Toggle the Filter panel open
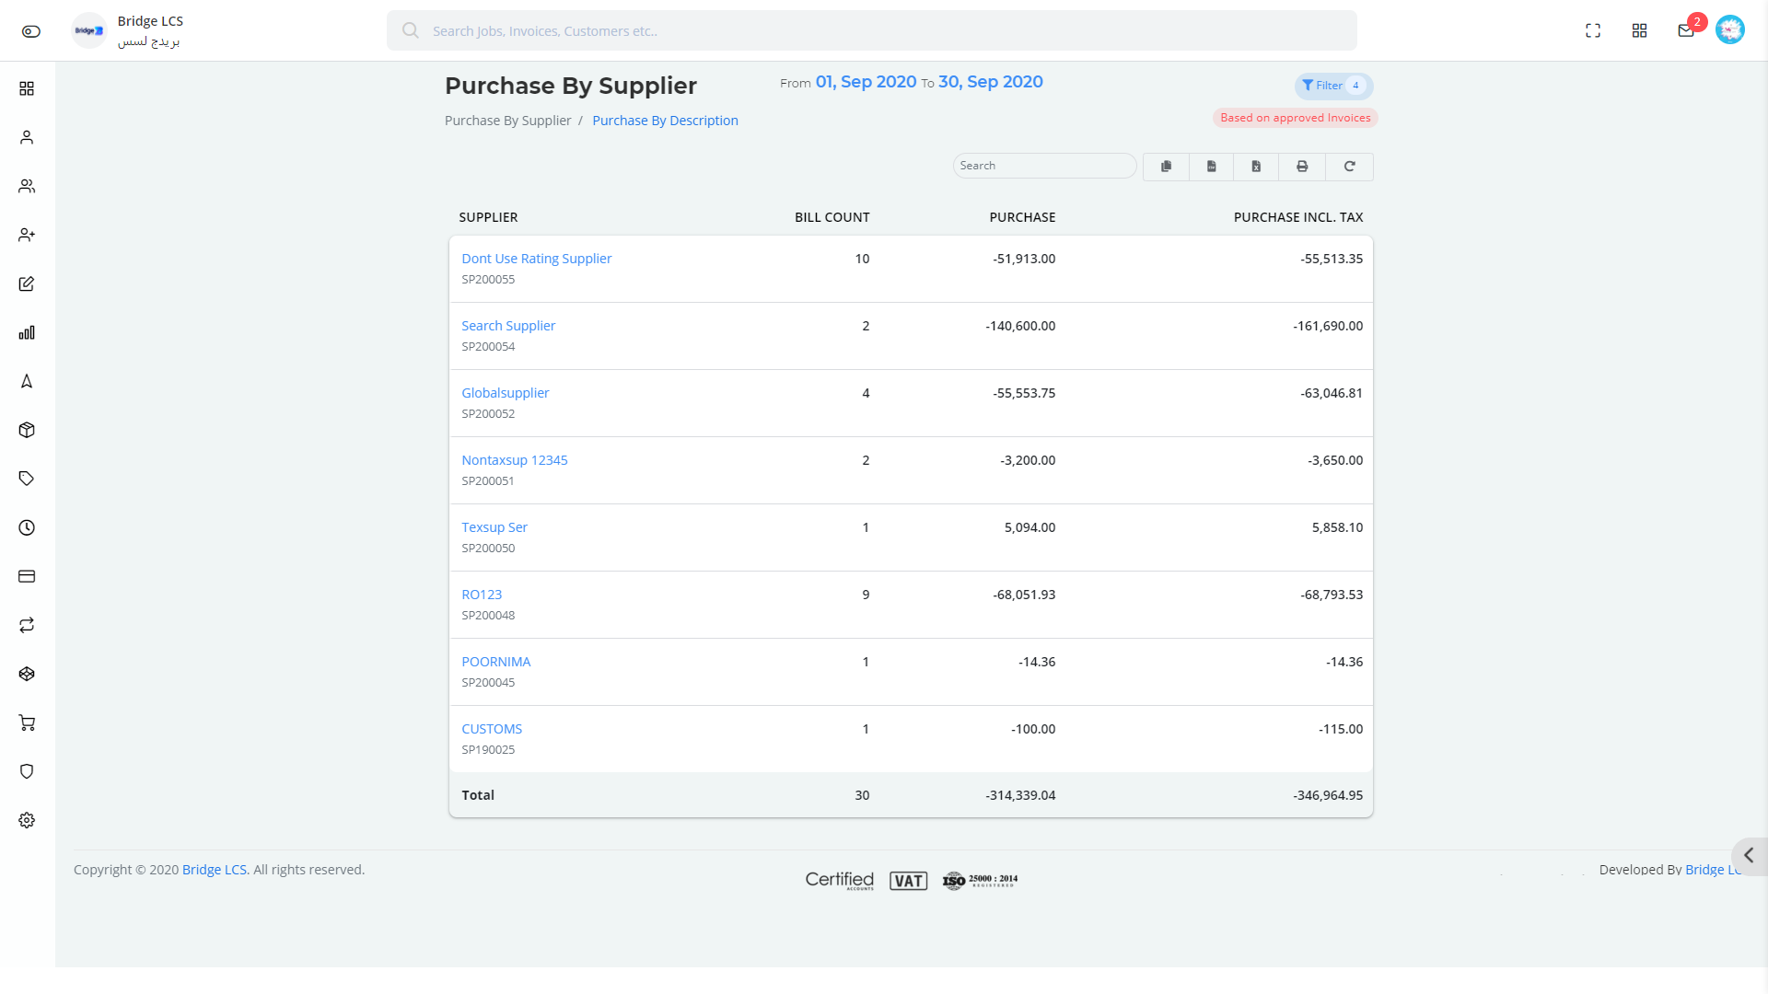This screenshot has height=994, width=1768. pos(1332,85)
